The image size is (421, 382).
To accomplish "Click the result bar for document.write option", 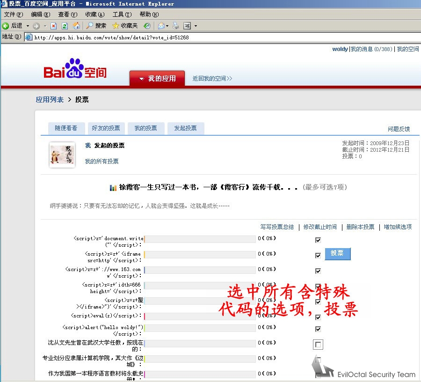I will coord(200,239).
